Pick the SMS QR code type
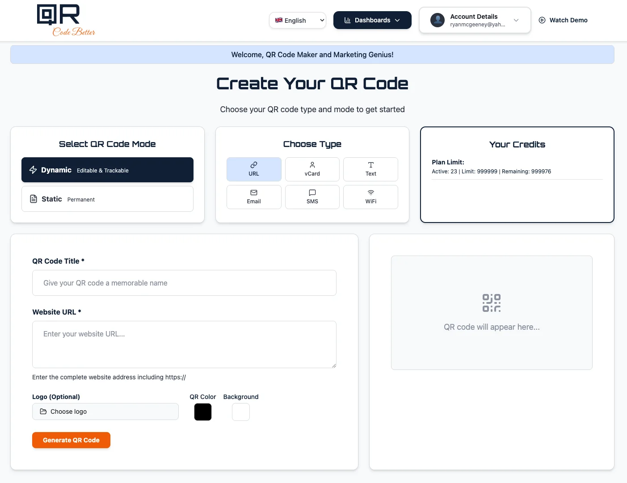This screenshot has width=627, height=483. click(x=312, y=197)
